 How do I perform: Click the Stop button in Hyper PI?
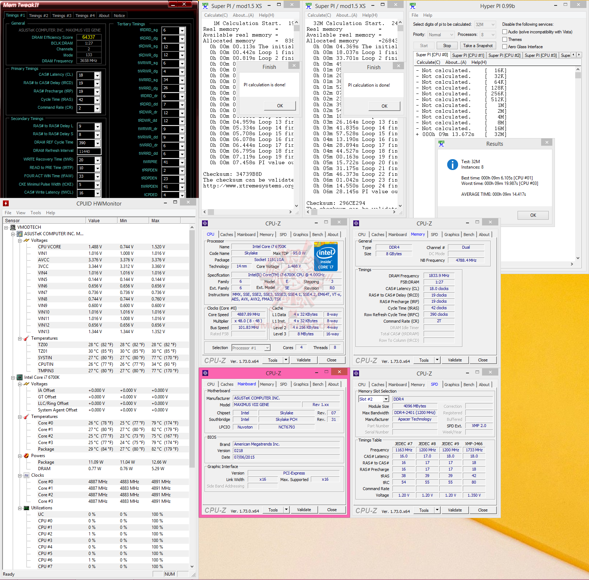[x=447, y=46]
